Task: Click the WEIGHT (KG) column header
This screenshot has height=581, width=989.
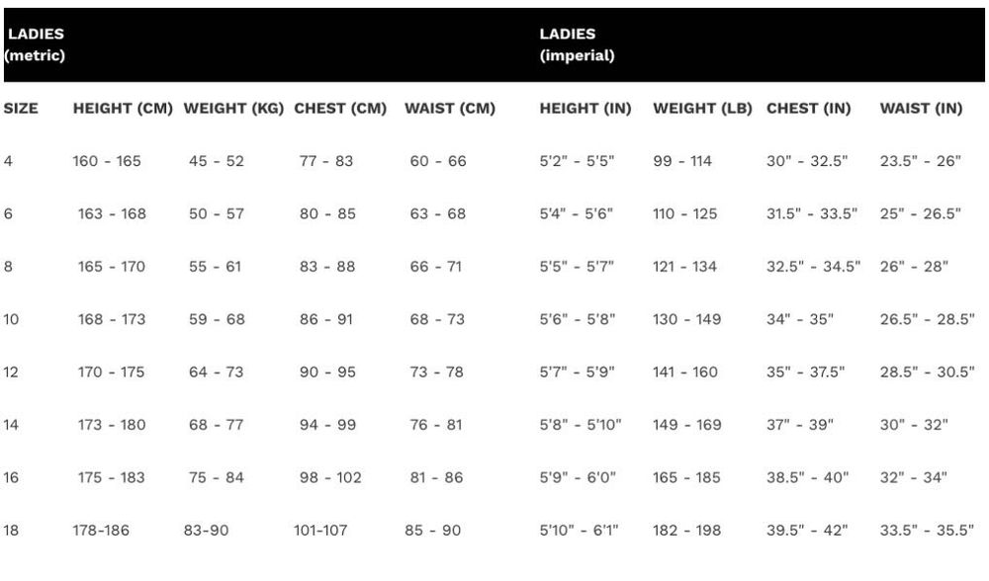Action: (x=233, y=109)
